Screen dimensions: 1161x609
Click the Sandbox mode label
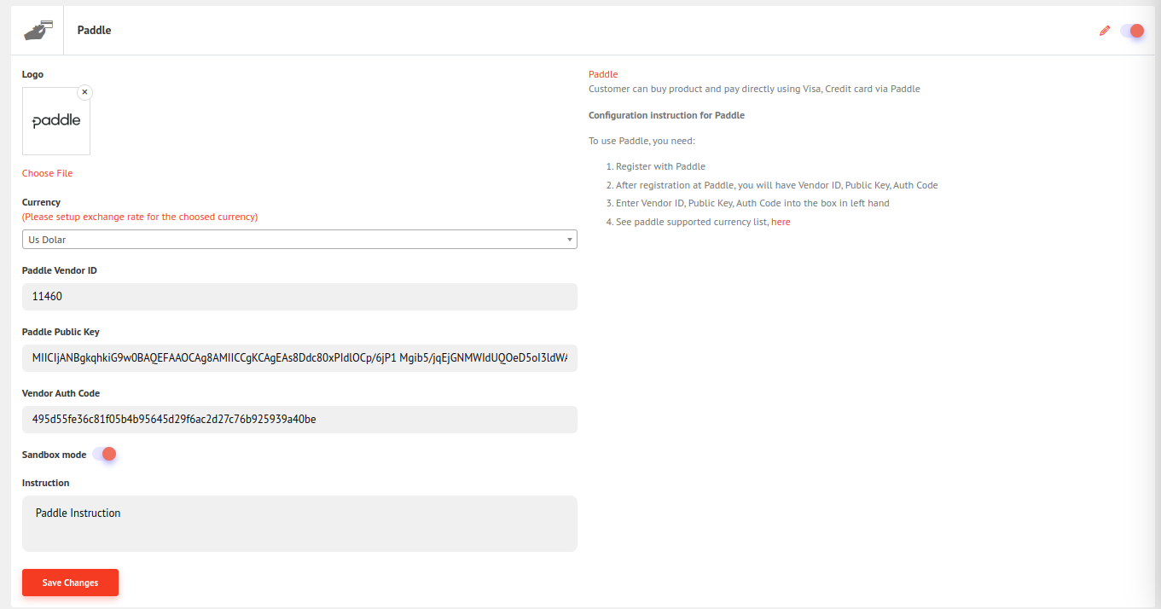54,455
